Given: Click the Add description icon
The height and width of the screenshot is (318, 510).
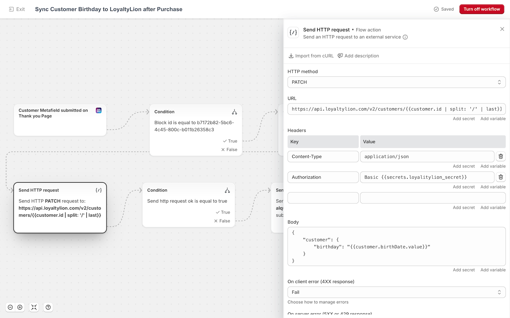Looking at the screenshot, I should coord(340,55).
